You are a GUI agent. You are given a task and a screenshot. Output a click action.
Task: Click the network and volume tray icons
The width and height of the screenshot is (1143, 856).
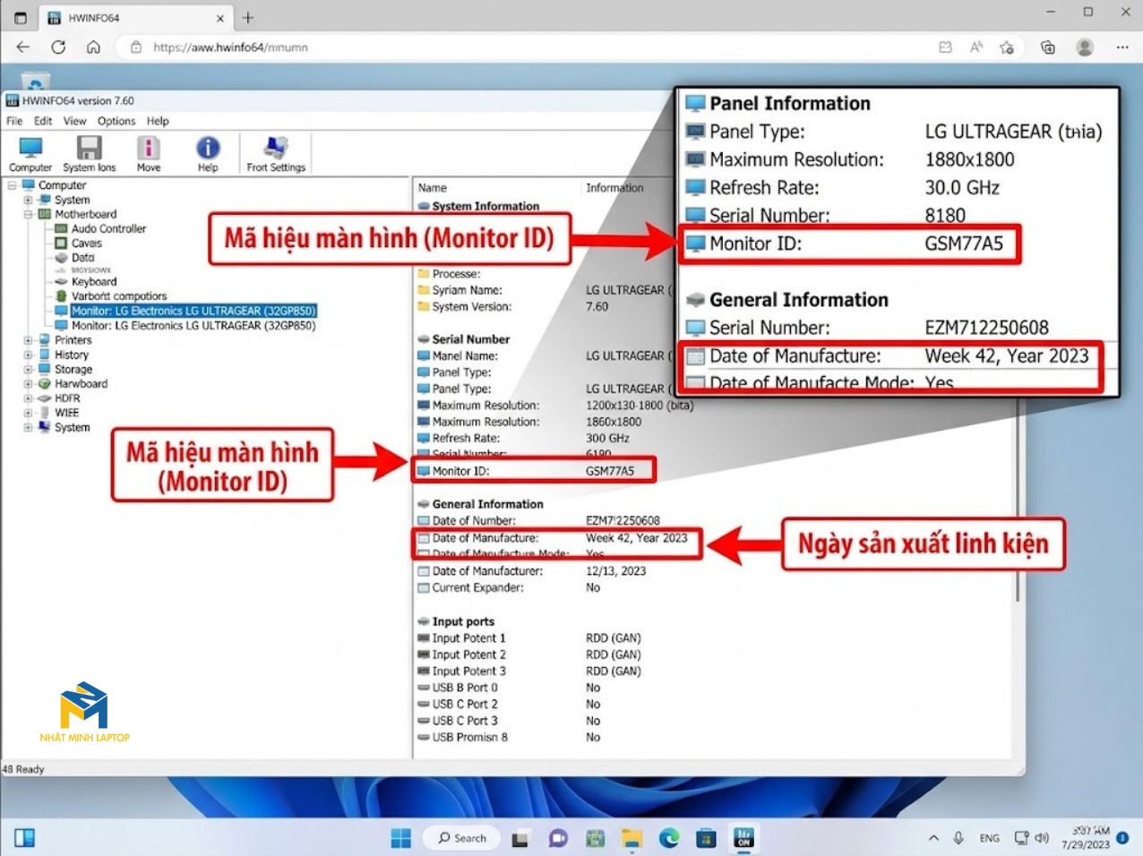1031,838
